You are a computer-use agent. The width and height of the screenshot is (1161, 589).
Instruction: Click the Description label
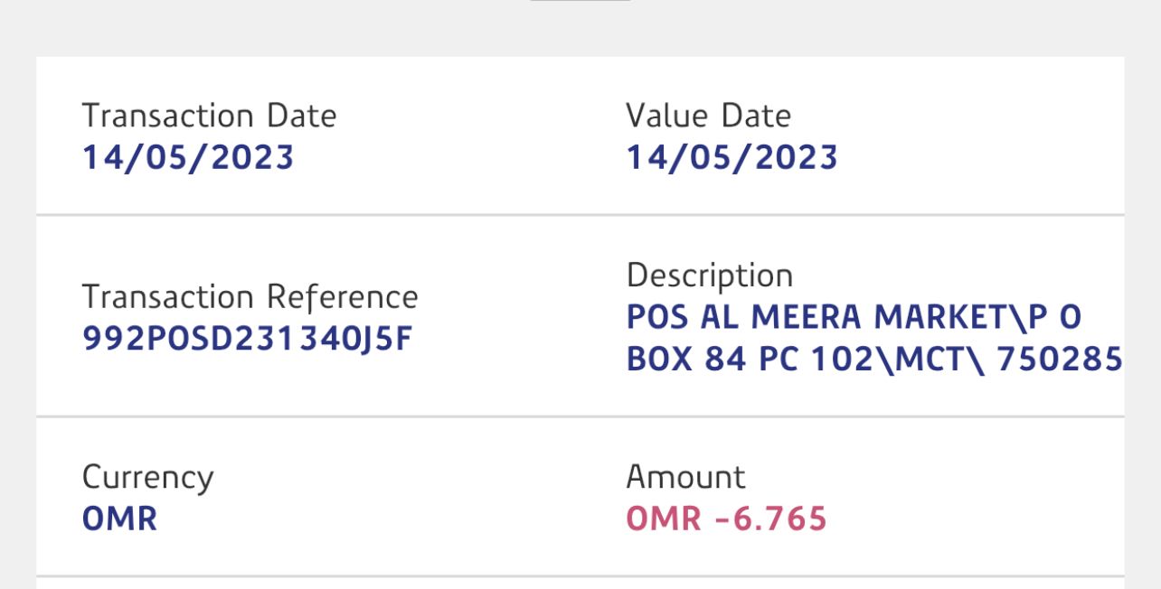(x=709, y=275)
